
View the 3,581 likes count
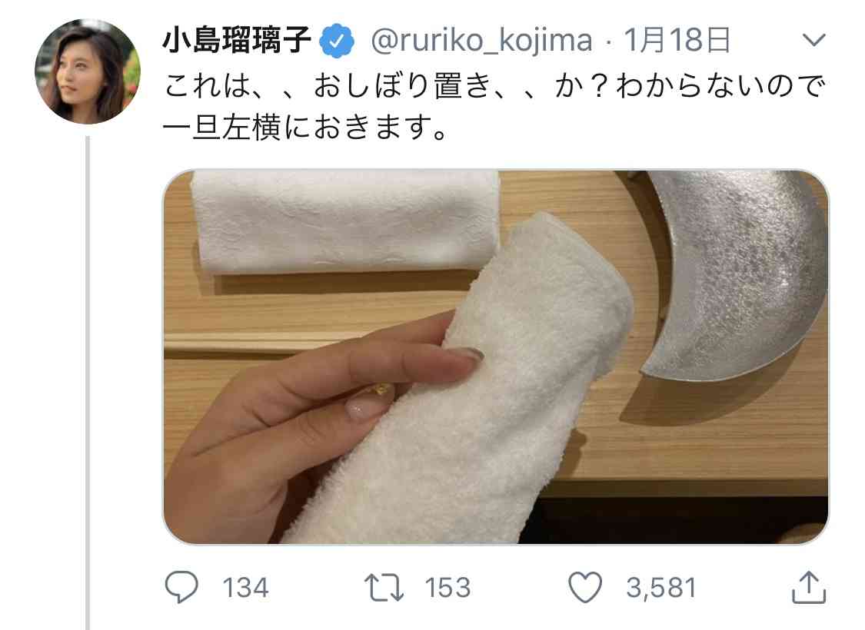(x=661, y=588)
